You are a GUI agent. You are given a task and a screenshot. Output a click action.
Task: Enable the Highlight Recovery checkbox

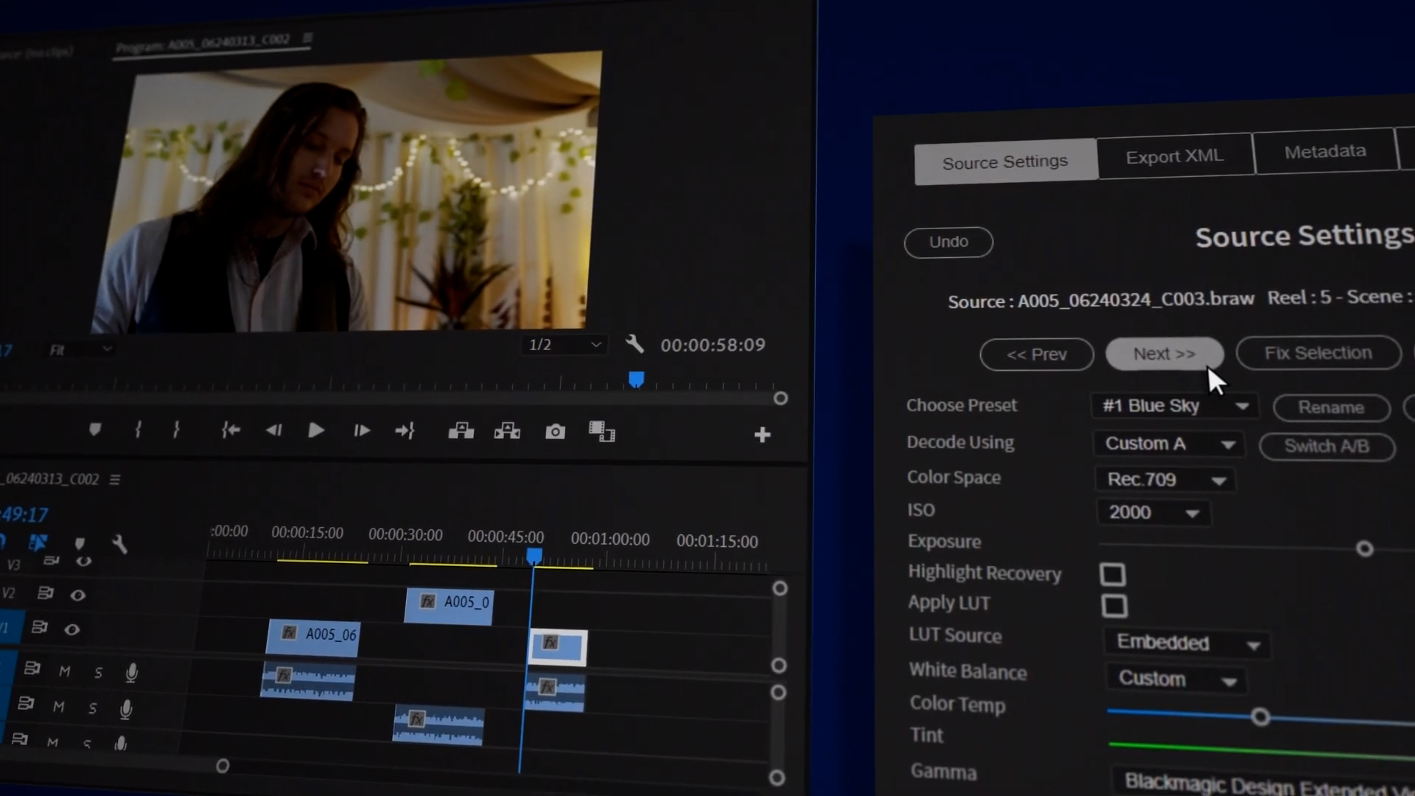pos(1114,574)
